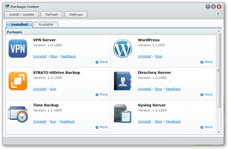This screenshot has width=228, height=149.
Task: Click the Packages section header
Action: [x=111, y=32]
